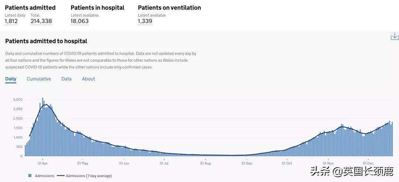Click ventilation patients value 1,339

pos(145,21)
